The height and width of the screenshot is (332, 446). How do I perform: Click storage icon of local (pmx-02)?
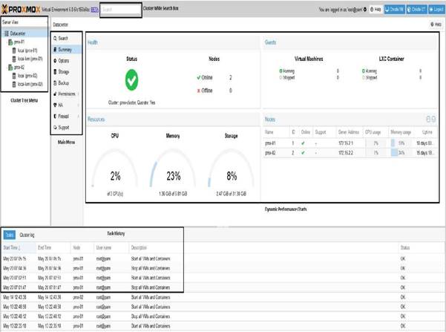tap(14, 76)
